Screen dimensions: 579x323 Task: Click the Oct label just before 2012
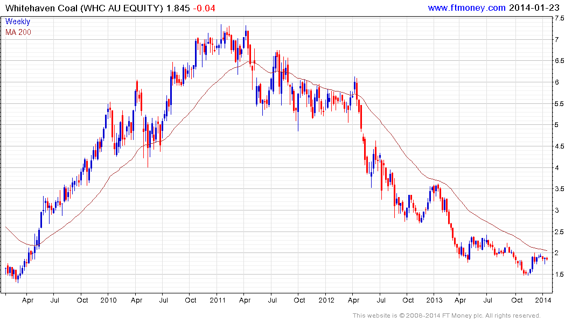point(299,300)
